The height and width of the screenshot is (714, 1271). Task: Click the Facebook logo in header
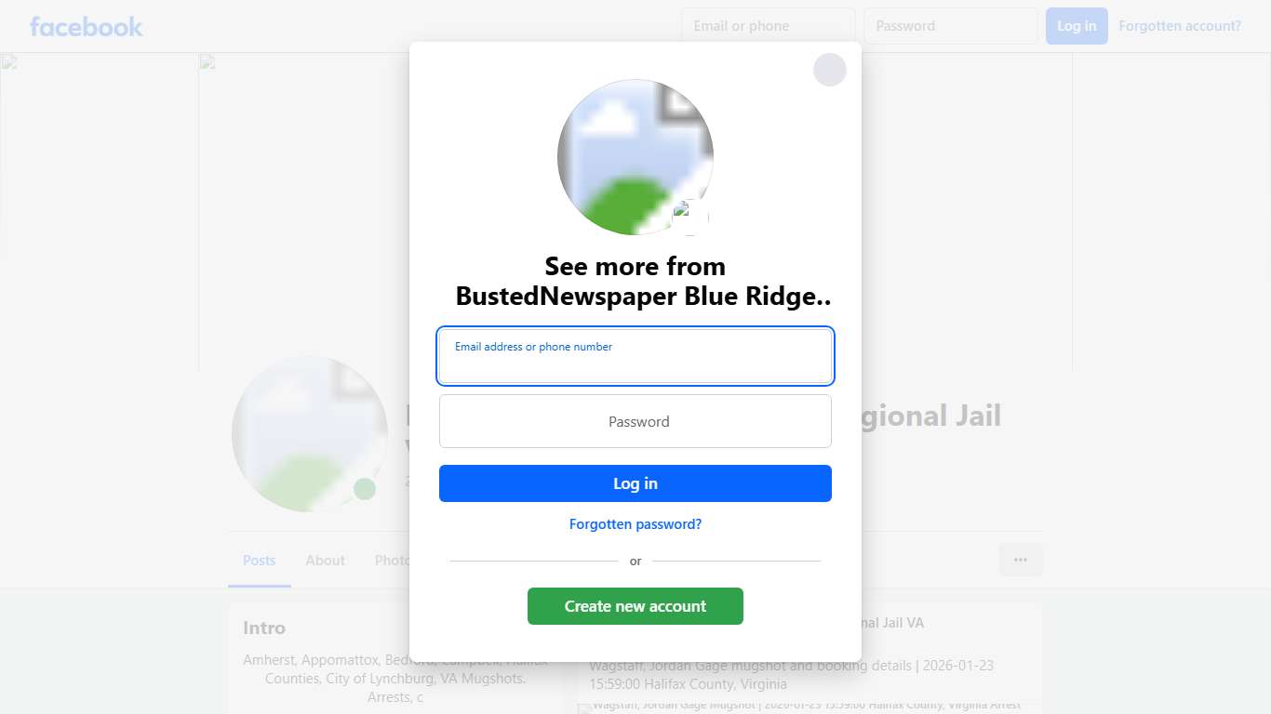[x=86, y=26]
